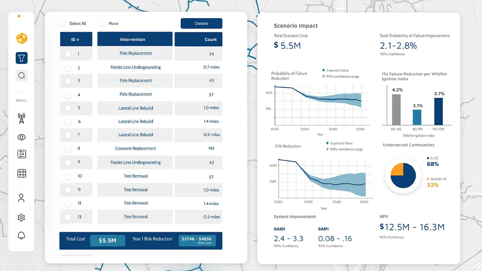Open the user profile icon
The height and width of the screenshot is (271, 482).
[21, 198]
